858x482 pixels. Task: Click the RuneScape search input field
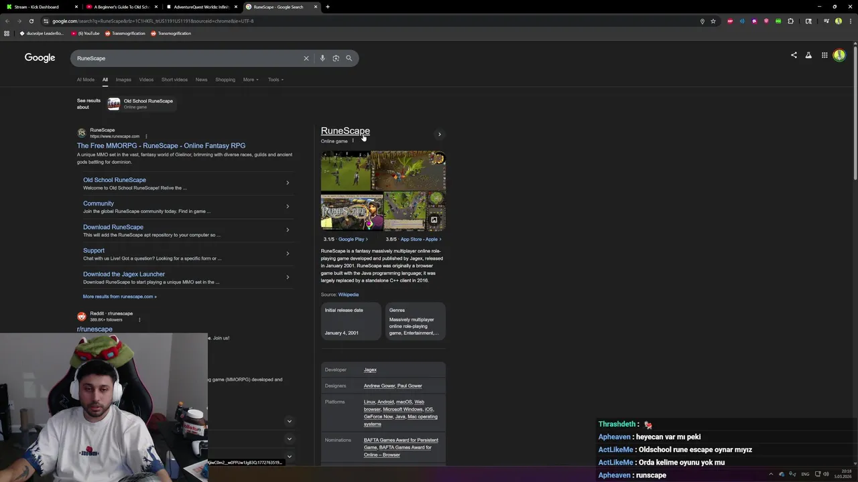click(188, 58)
